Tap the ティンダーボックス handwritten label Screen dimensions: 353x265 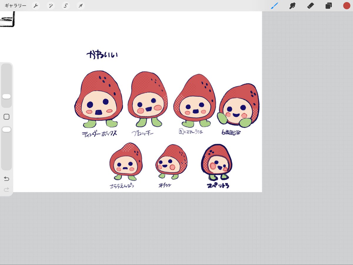(x=100, y=133)
